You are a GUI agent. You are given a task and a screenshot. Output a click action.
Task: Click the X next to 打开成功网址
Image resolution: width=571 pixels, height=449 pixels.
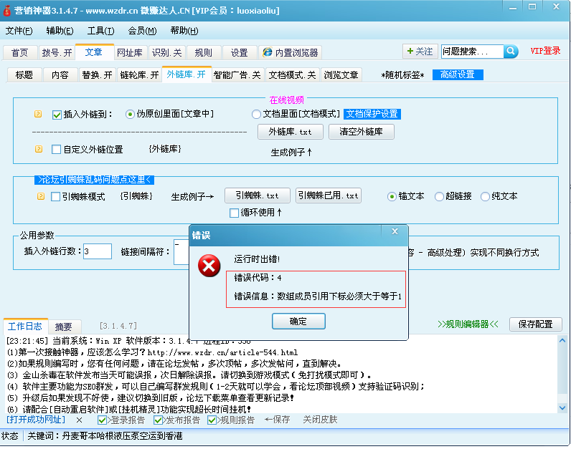coord(80,420)
